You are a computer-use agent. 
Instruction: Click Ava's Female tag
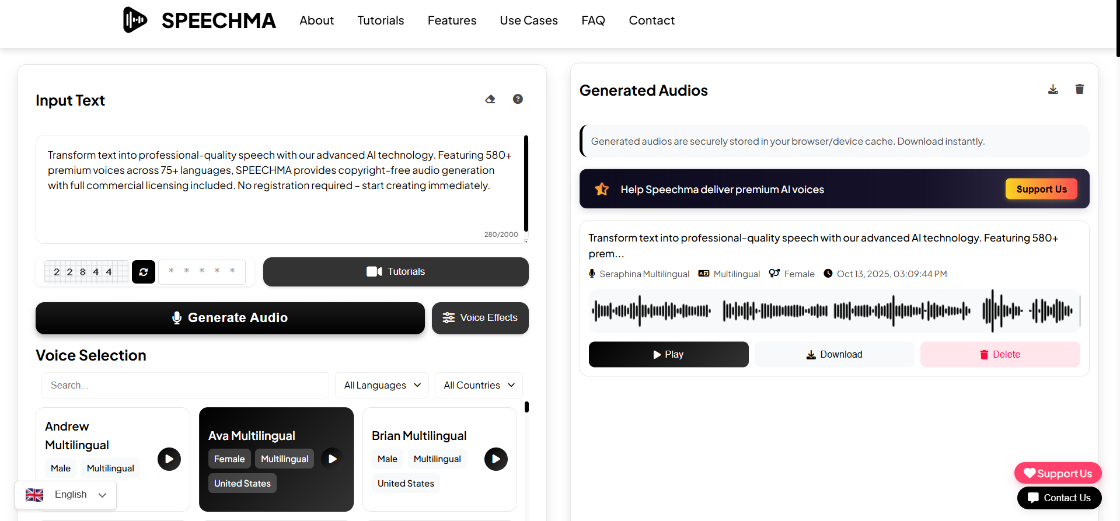229,459
